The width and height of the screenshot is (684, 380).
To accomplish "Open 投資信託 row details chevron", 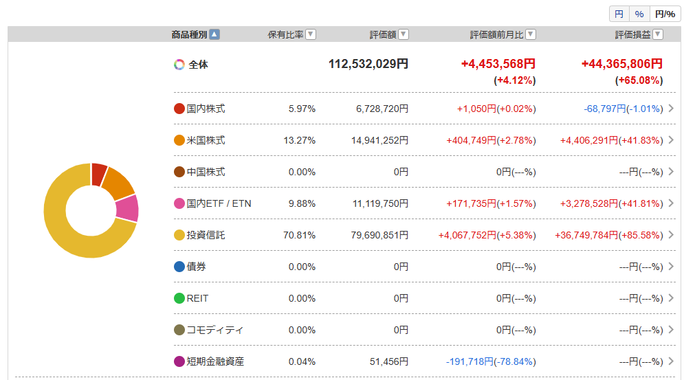I will tap(670, 235).
